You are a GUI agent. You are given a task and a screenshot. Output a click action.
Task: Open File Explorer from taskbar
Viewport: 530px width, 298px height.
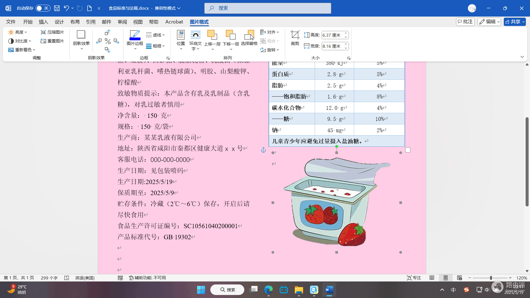pyautogui.click(x=299, y=290)
